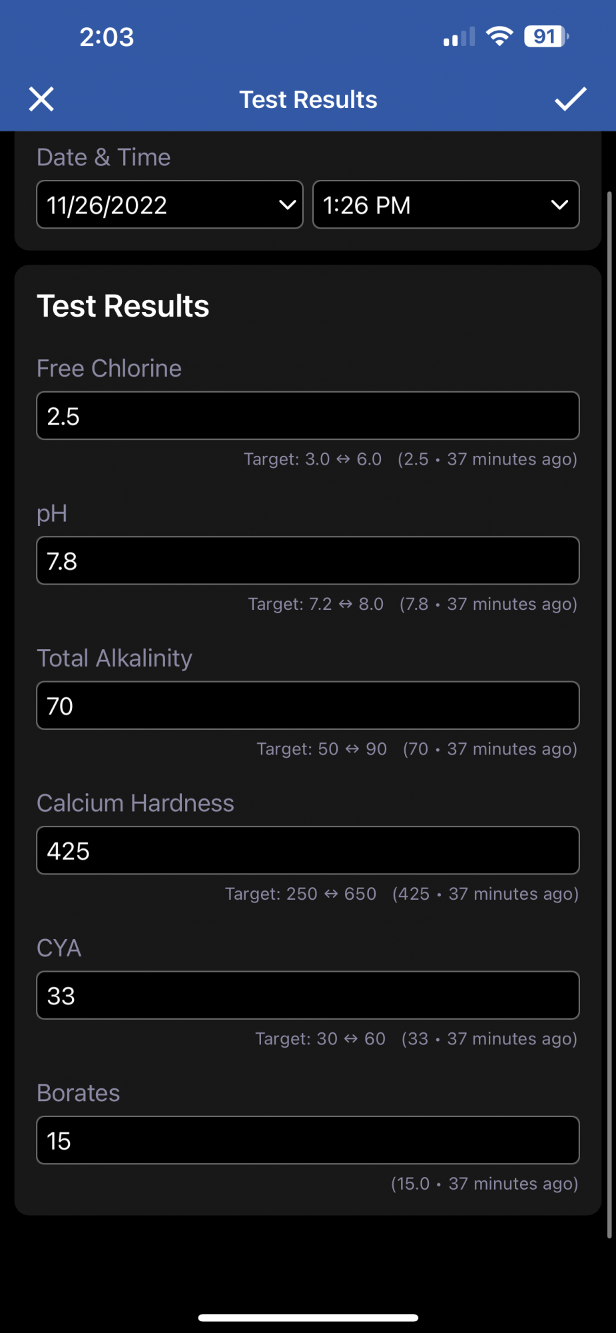Tap the Test Results title in header

click(x=308, y=99)
